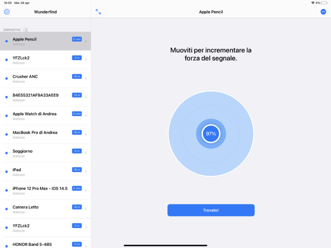The width and height of the screenshot is (331, 248).
Task: Select the YFZLck2 device above Crusher ANC
Action: click(x=46, y=60)
